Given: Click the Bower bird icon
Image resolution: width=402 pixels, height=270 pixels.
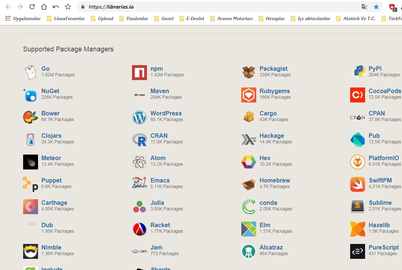Looking at the screenshot, I should point(31,117).
